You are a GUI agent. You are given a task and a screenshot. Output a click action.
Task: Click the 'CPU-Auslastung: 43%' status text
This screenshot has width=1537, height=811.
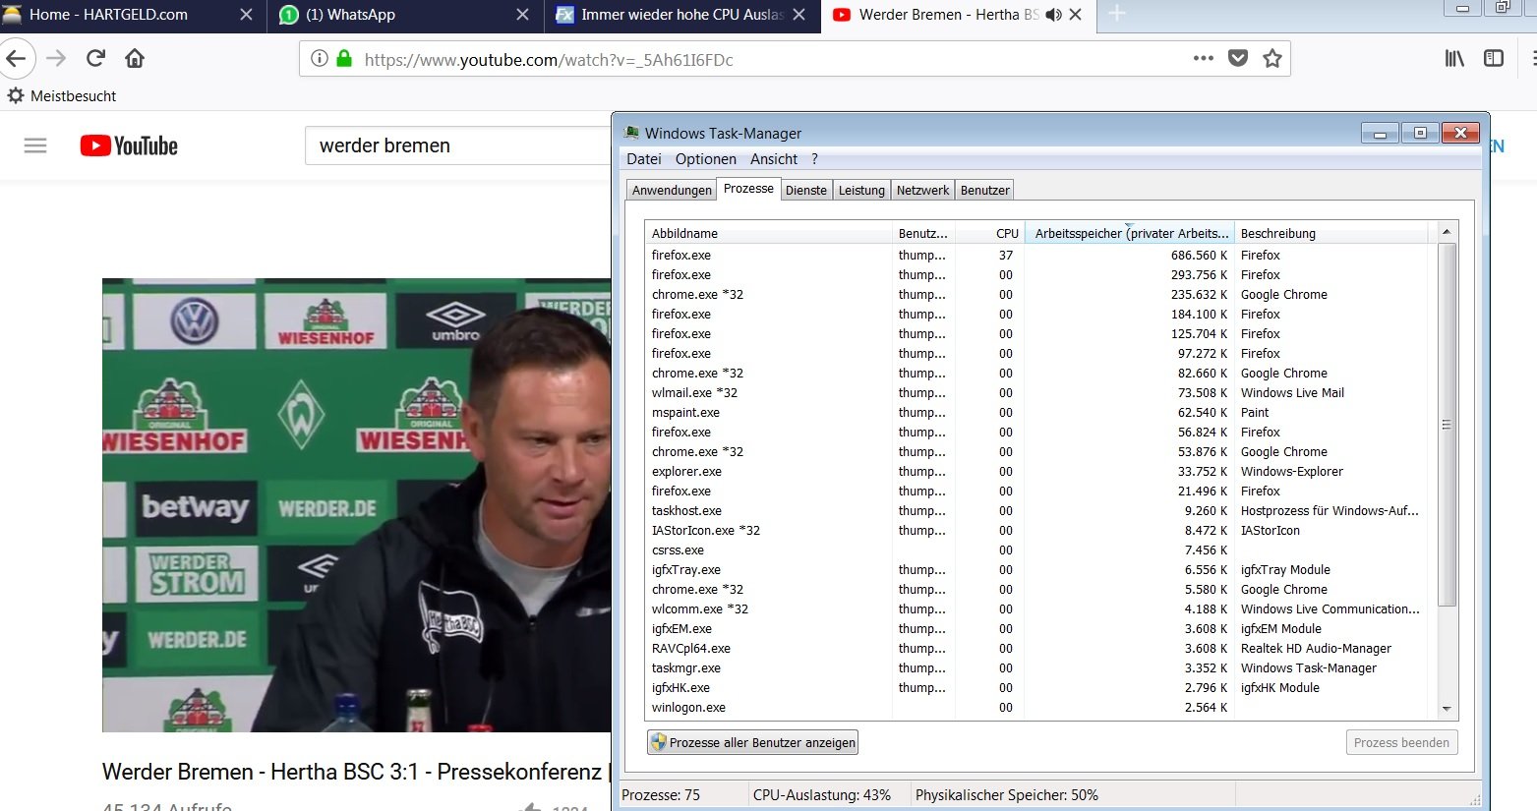click(x=822, y=795)
